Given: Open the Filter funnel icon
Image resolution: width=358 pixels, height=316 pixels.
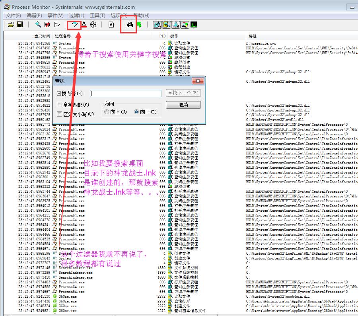Looking at the screenshot, I should coord(74,25).
